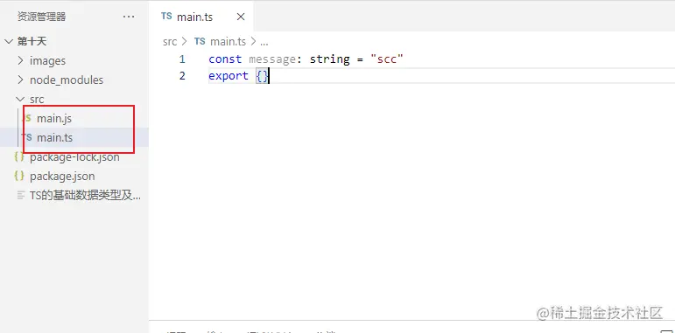The height and width of the screenshot is (333, 675).
Task: Select the src breadcrumb segment
Action: [170, 42]
